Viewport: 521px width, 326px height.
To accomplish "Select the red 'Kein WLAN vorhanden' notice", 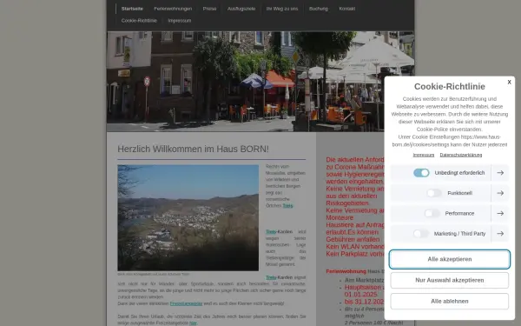I will 355,247.
